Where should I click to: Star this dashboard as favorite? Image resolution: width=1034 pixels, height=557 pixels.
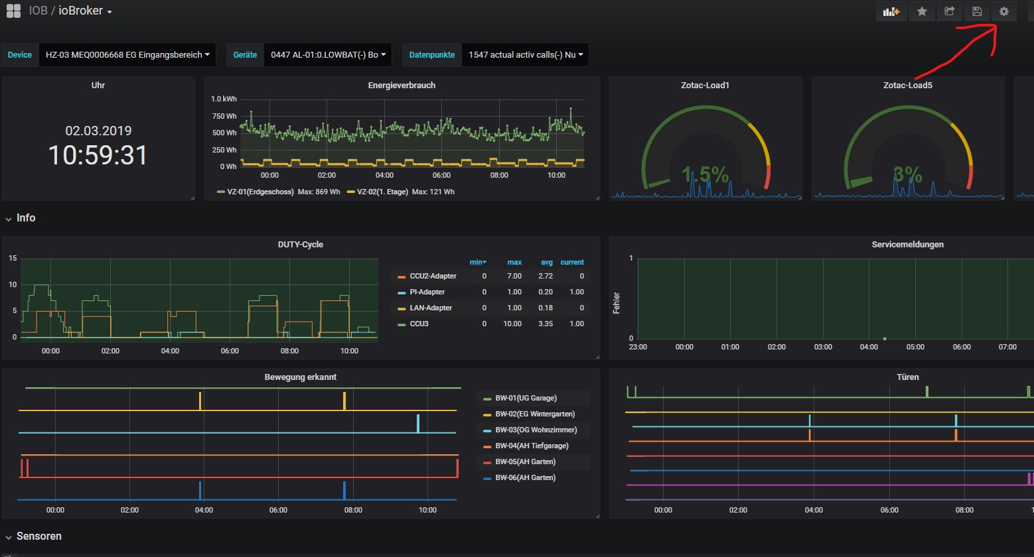(x=922, y=11)
